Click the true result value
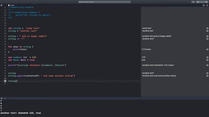 [x=143, y=60]
